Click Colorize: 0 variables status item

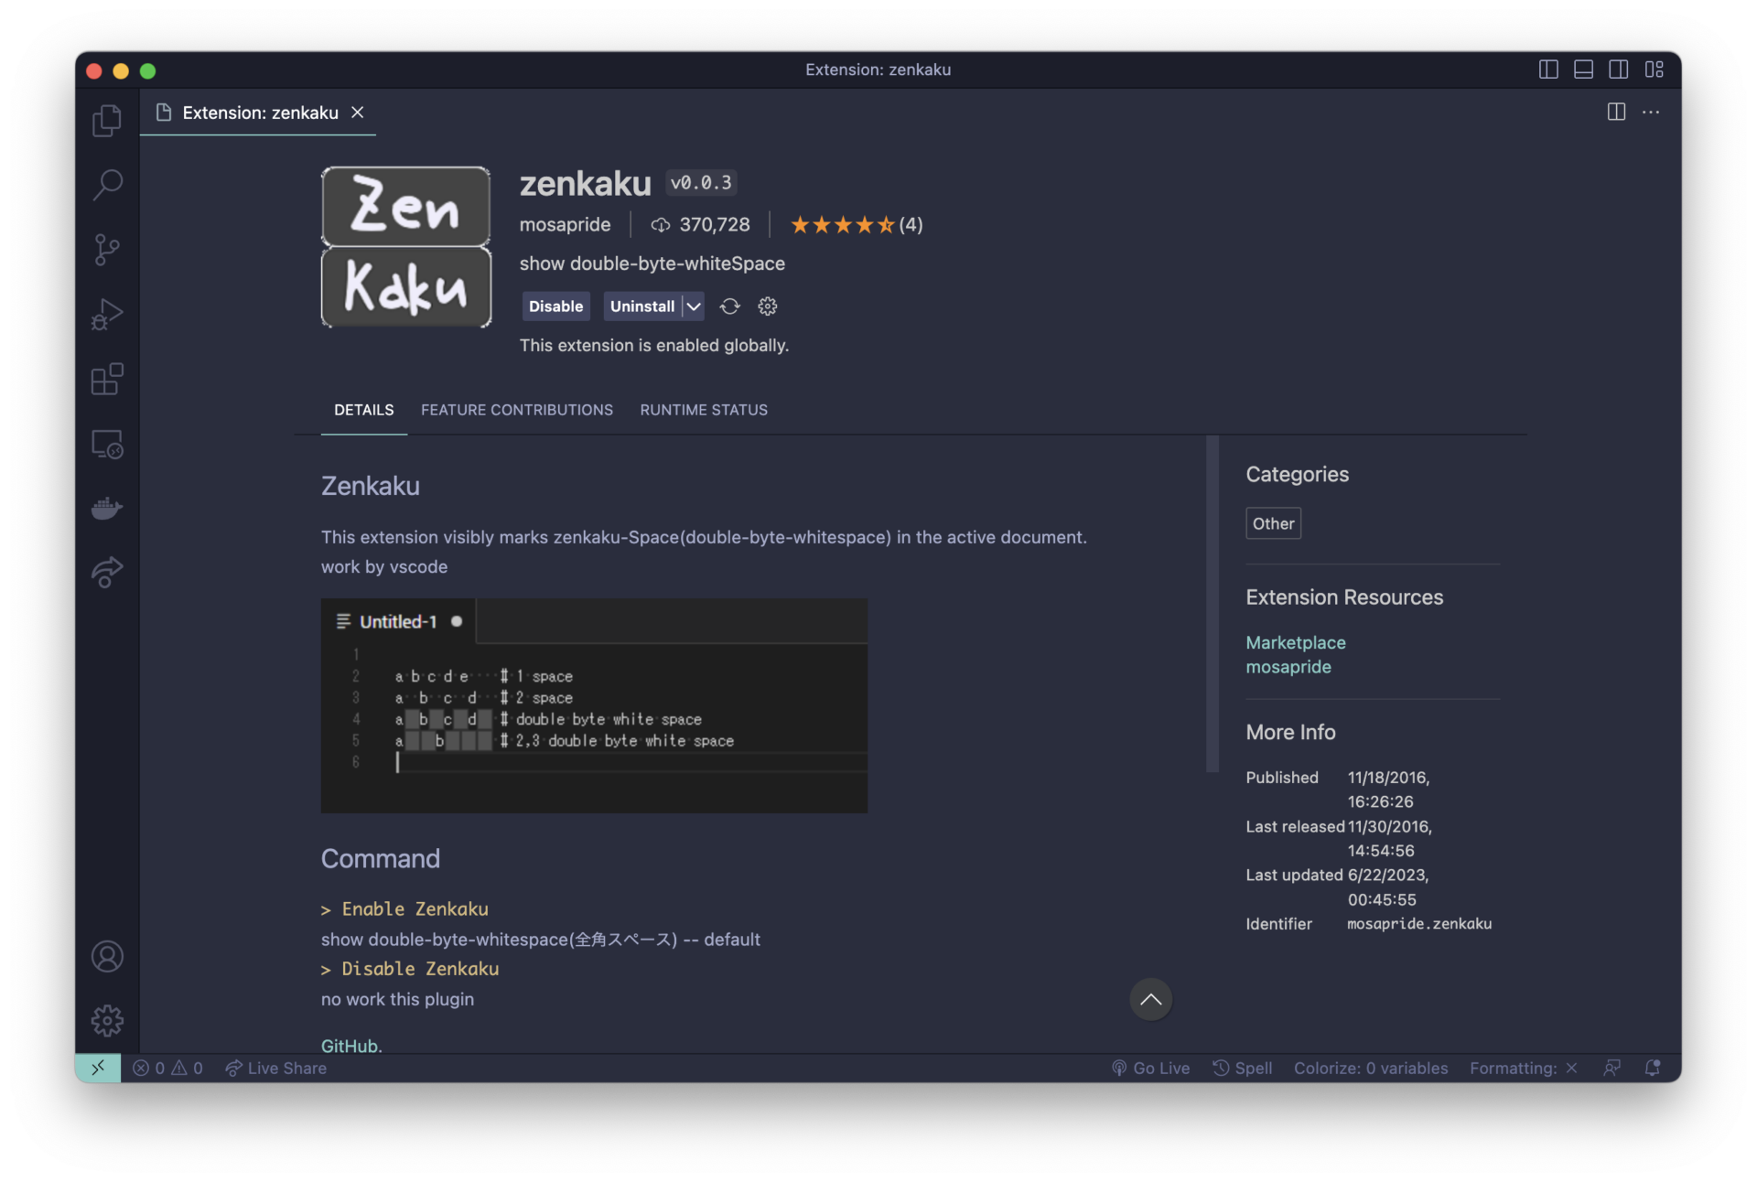pos(1370,1068)
